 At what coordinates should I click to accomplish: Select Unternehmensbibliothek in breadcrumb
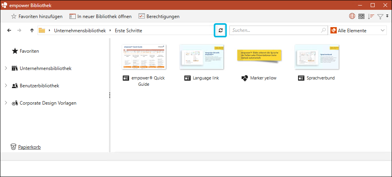80,31
